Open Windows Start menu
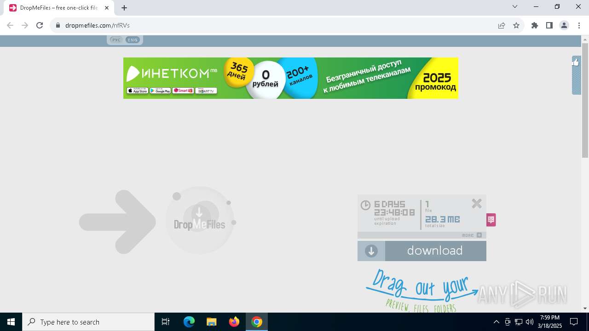Viewport: 589px width, 331px height. coord(11,322)
